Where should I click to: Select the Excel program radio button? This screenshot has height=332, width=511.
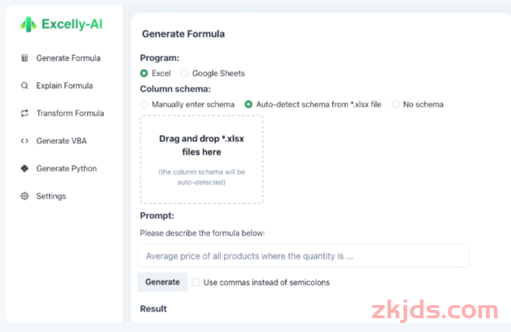click(x=144, y=73)
